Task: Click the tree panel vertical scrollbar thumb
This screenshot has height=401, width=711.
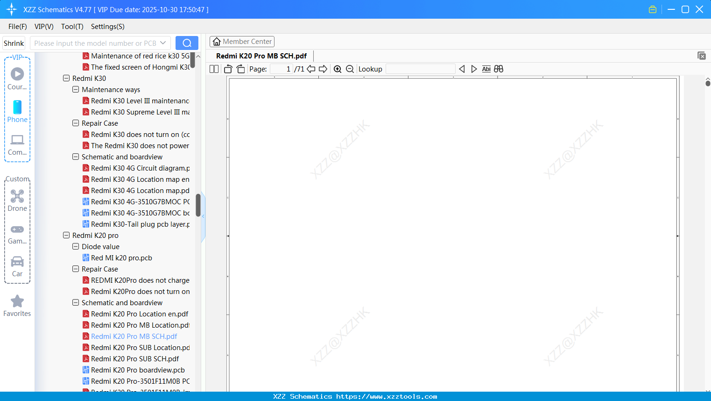Action: tap(198, 205)
